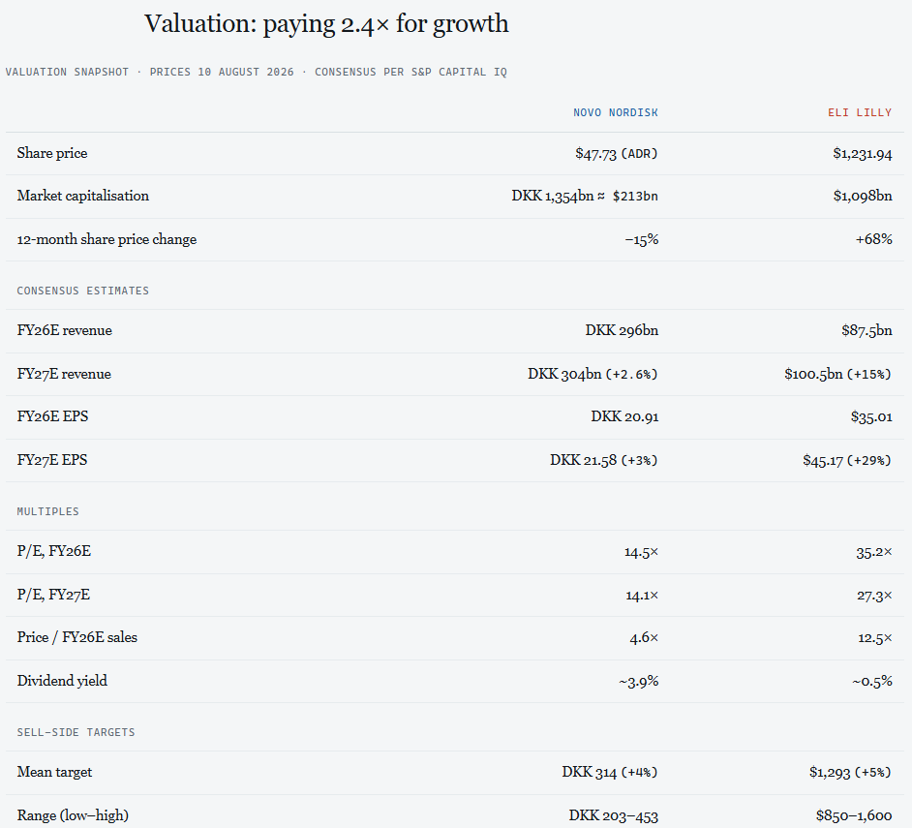
Task: Click the 'Share price' row label
Action: click(x=52, y=153)
